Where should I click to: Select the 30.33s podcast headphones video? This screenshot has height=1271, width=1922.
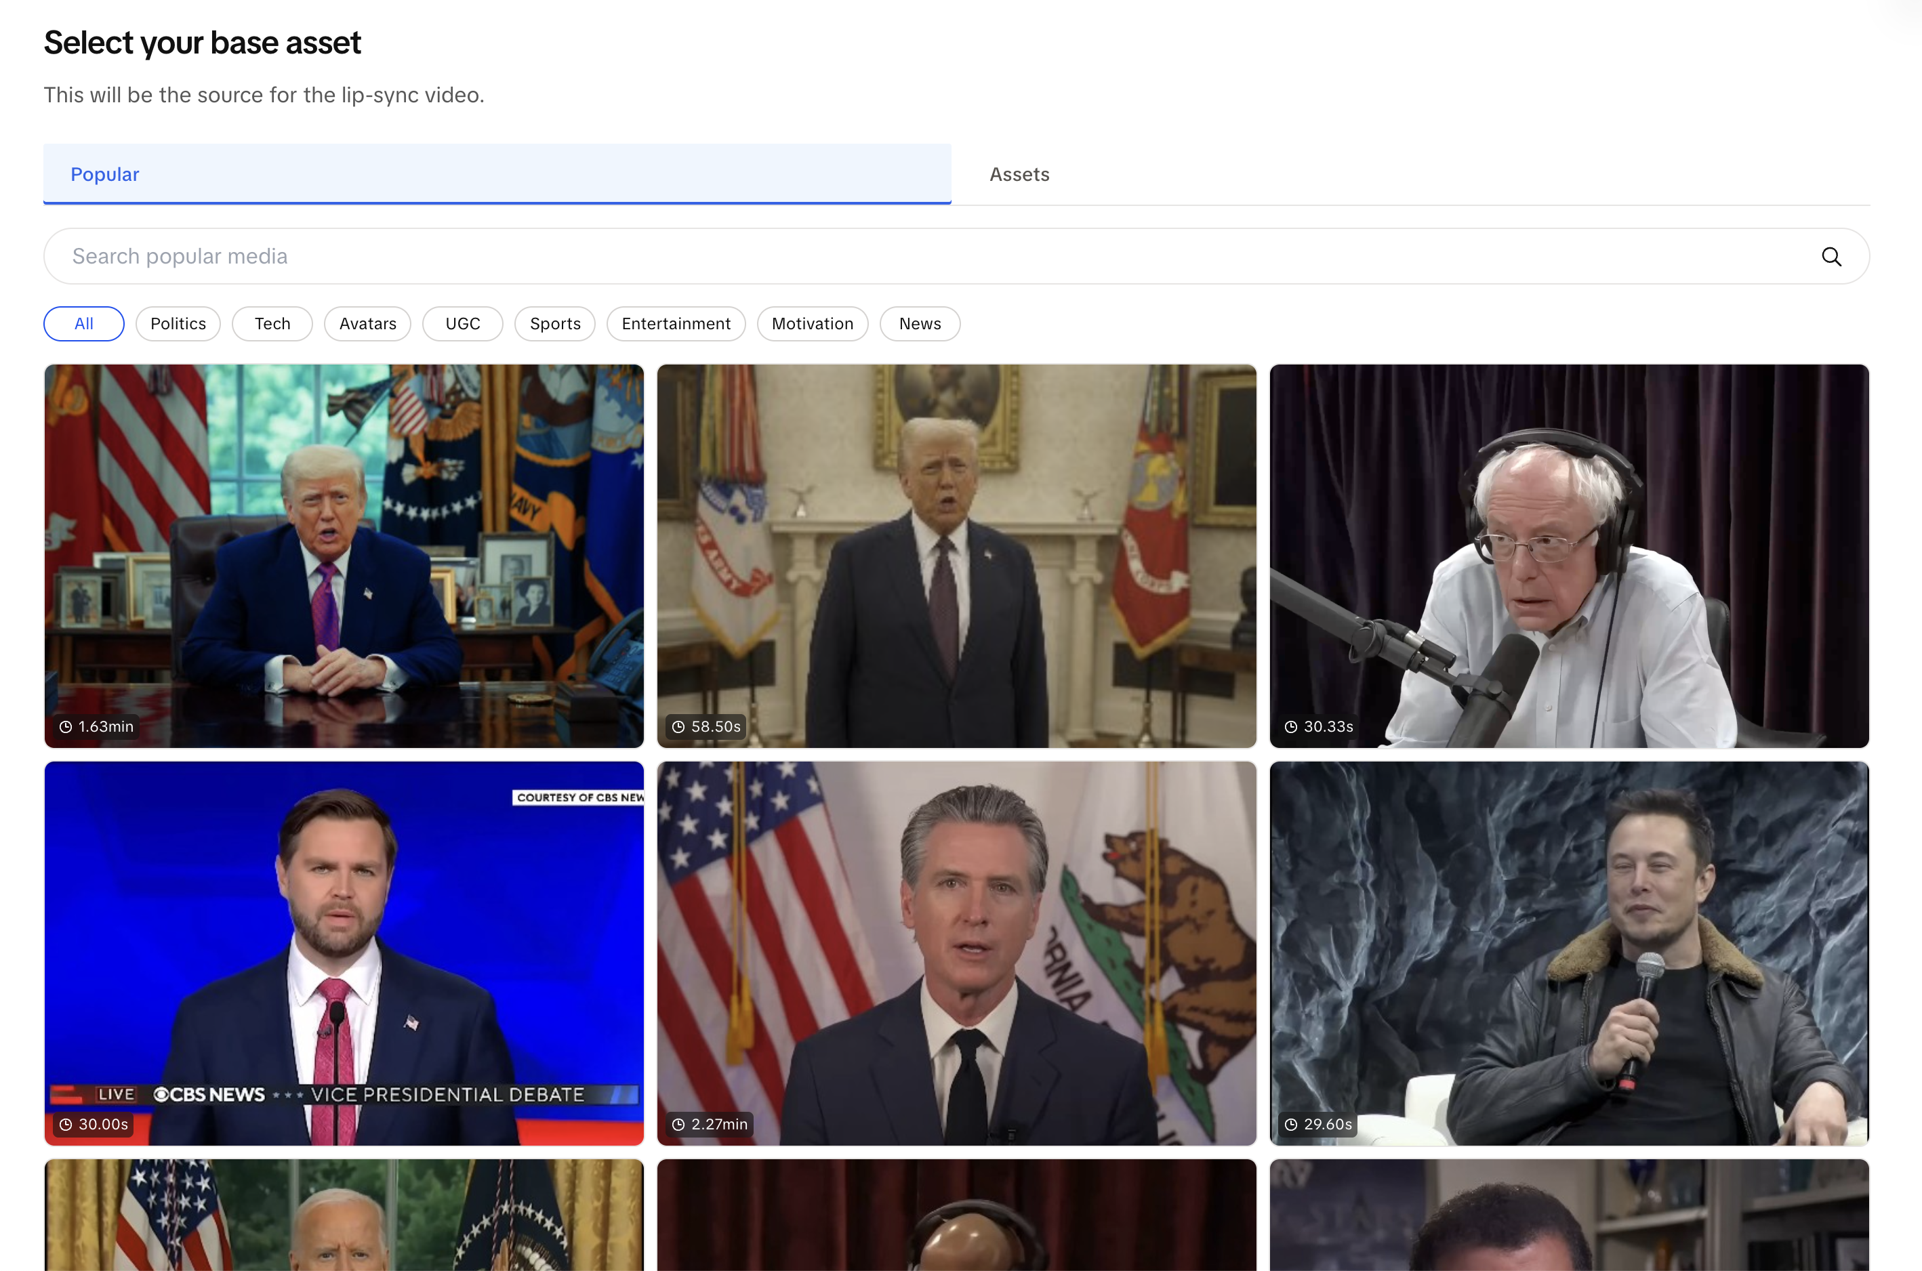pos(1570,556)
